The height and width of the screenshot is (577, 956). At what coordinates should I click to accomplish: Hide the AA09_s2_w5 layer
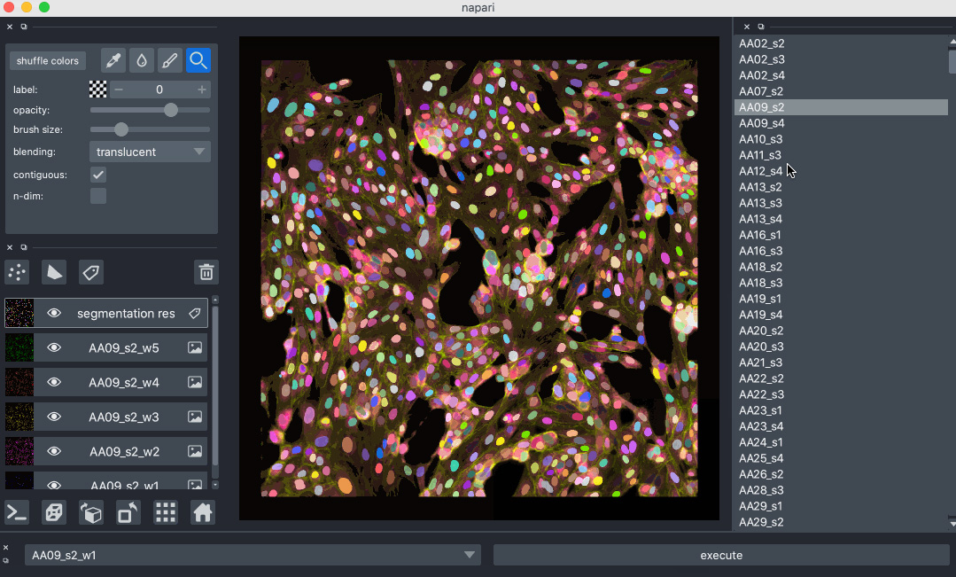[x=55, y=347]
